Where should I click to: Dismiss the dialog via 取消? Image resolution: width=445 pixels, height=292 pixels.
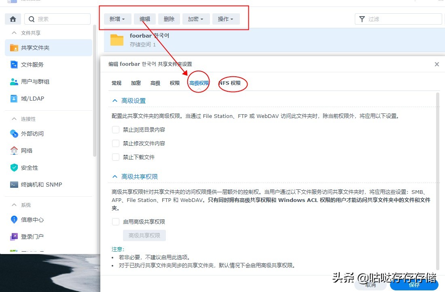370,285
